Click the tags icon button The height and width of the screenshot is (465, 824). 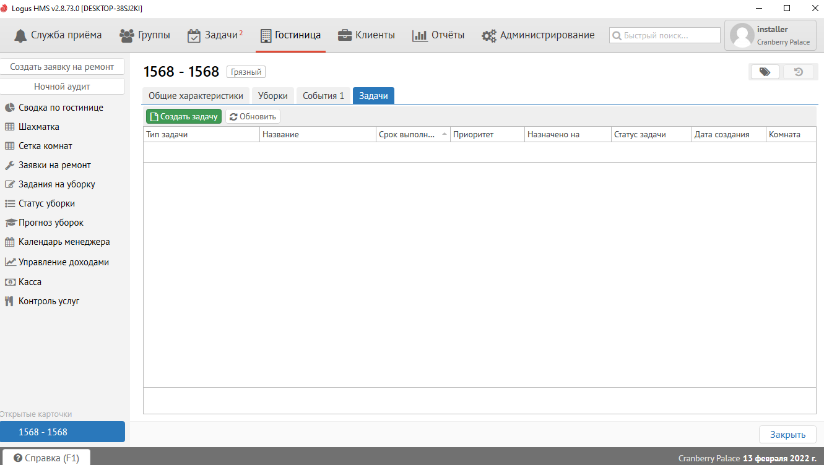pyautogui.click(x=765, y=72)
